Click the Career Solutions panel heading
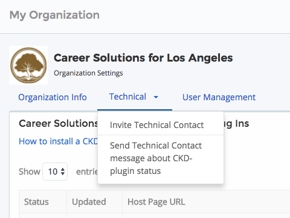Viewport: 290px width, 218px height. coord(59,123)
